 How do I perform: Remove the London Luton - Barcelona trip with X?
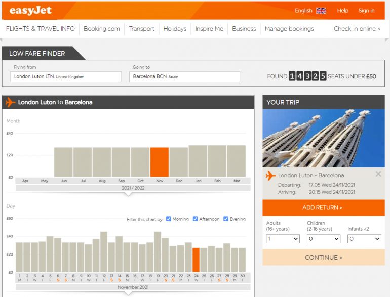point(378,174)
